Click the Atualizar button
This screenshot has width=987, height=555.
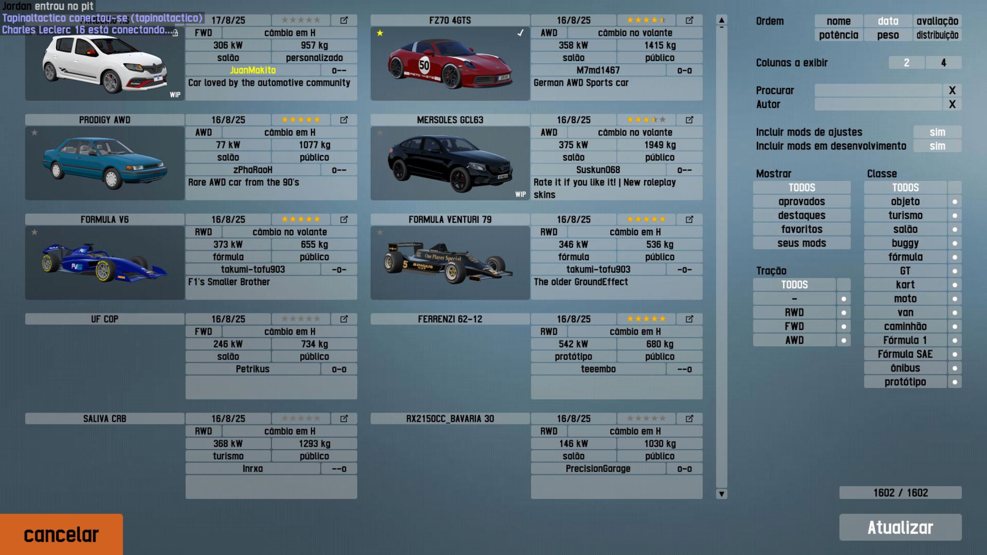pos(900,527)
